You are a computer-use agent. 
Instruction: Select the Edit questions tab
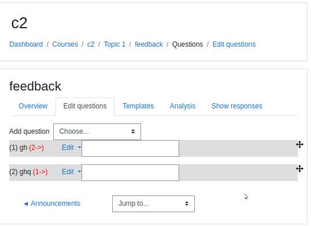tap(85, 106)
